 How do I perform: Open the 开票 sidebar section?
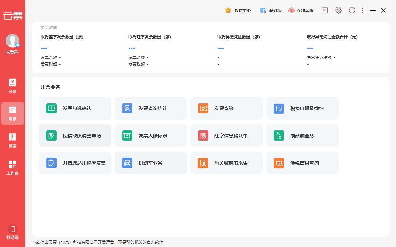click(x=13, y=86)
